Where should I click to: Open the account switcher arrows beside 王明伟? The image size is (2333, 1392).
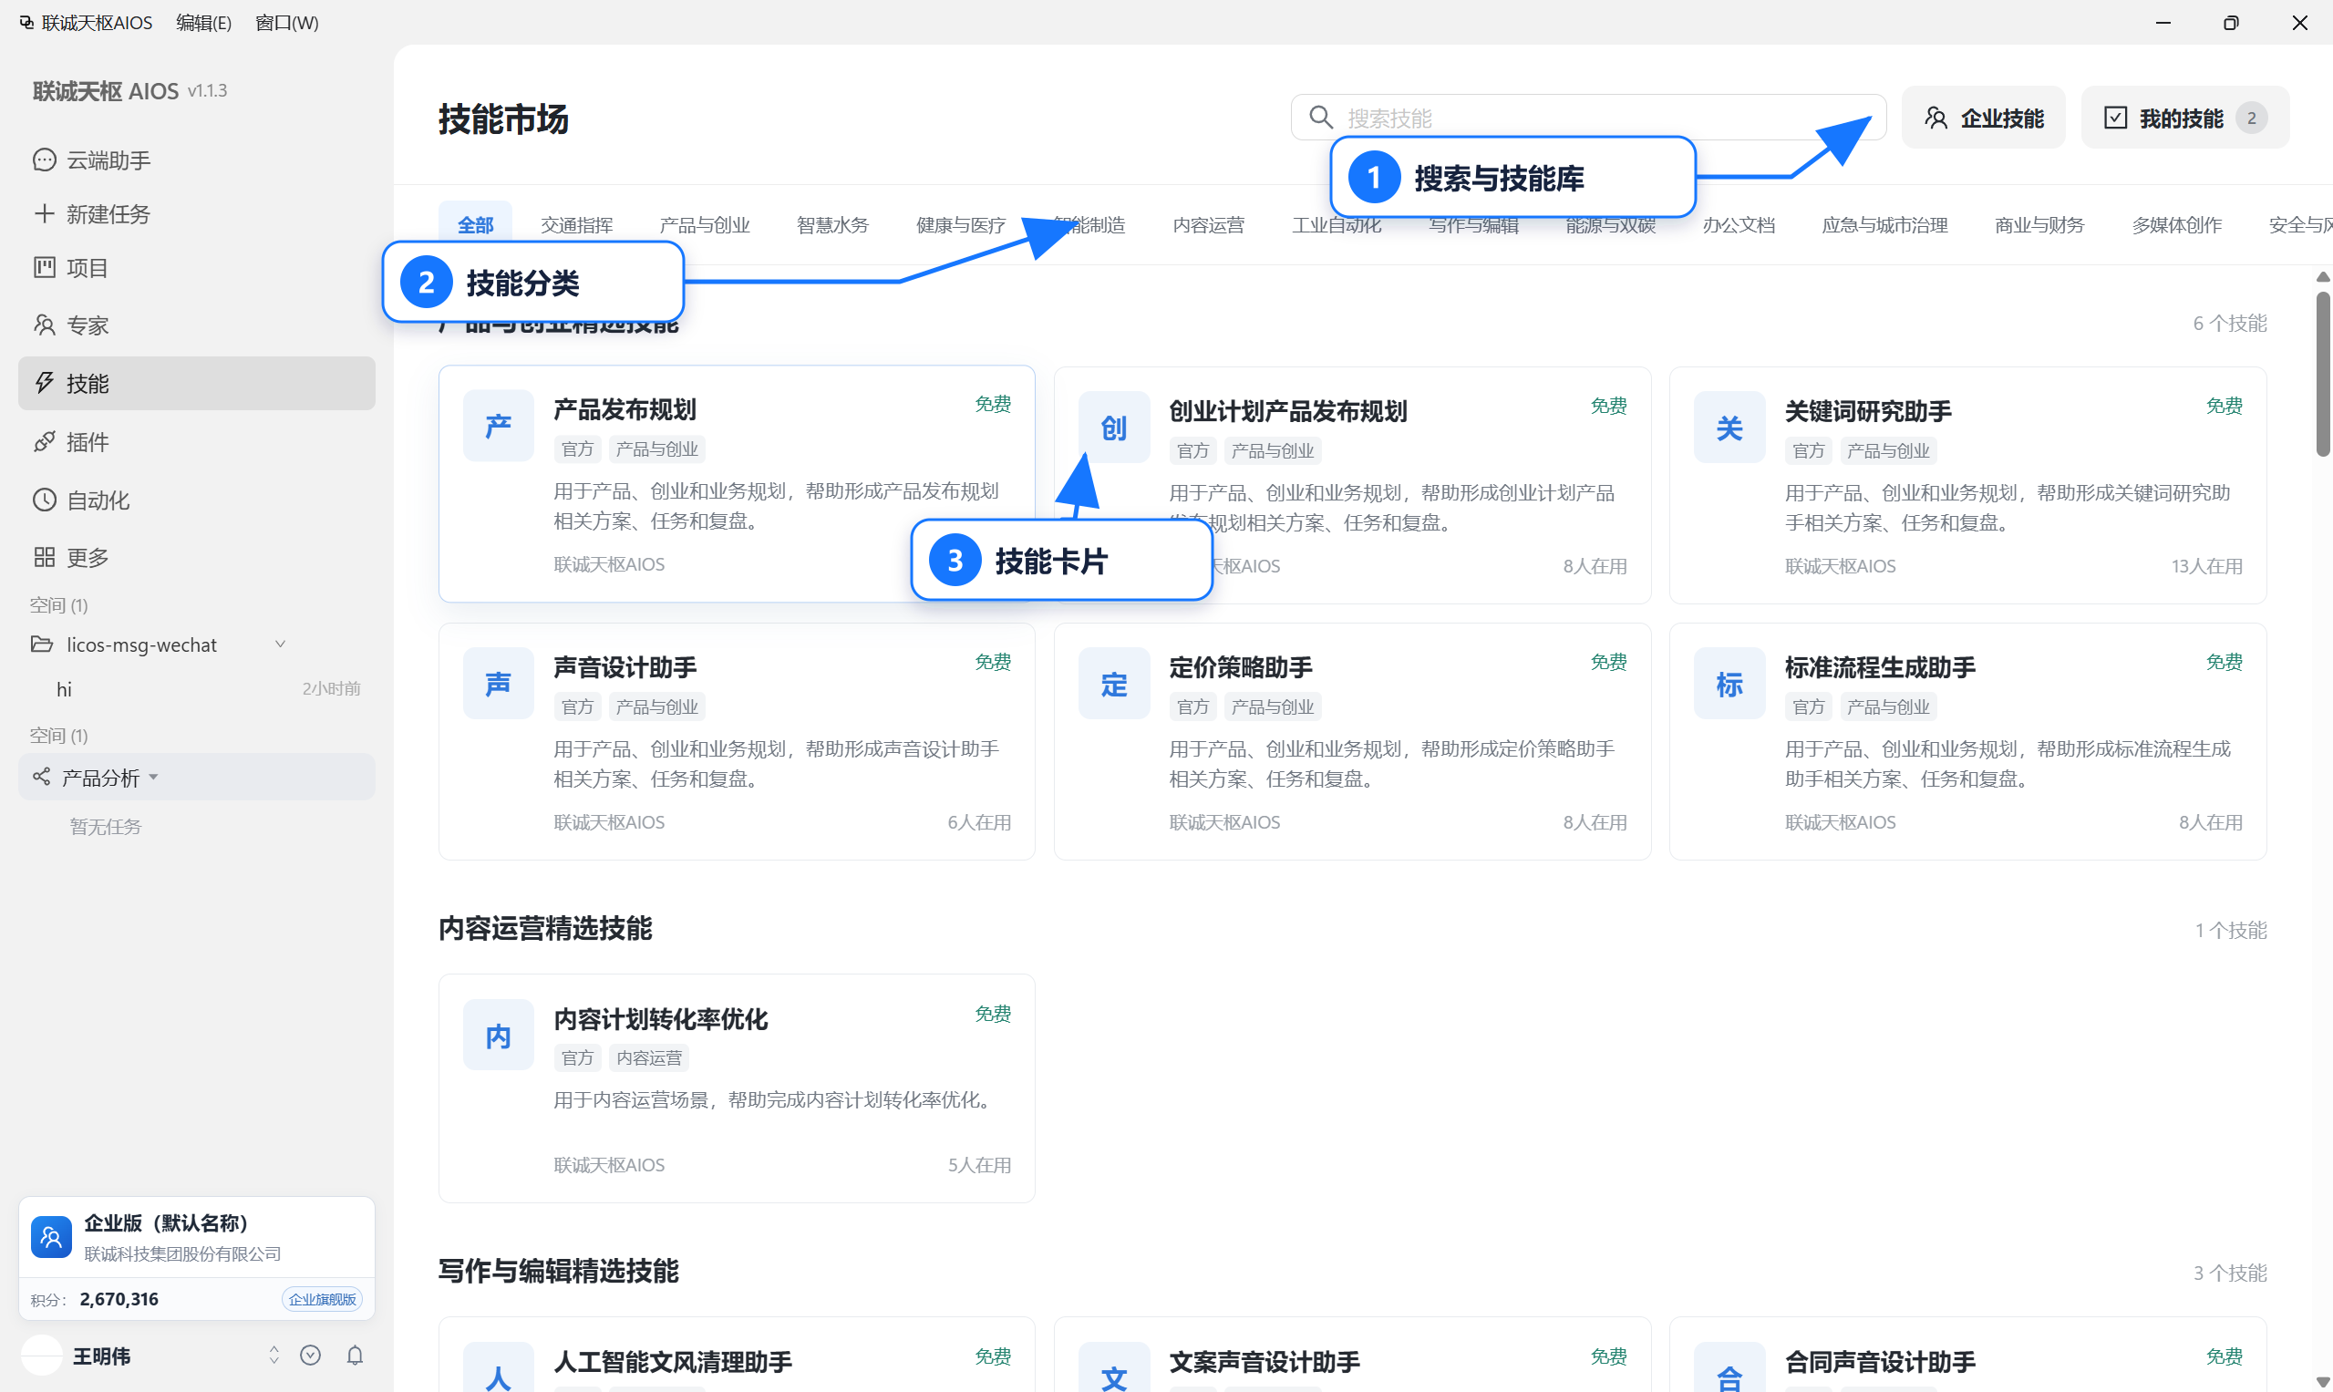click(274, 1356)
